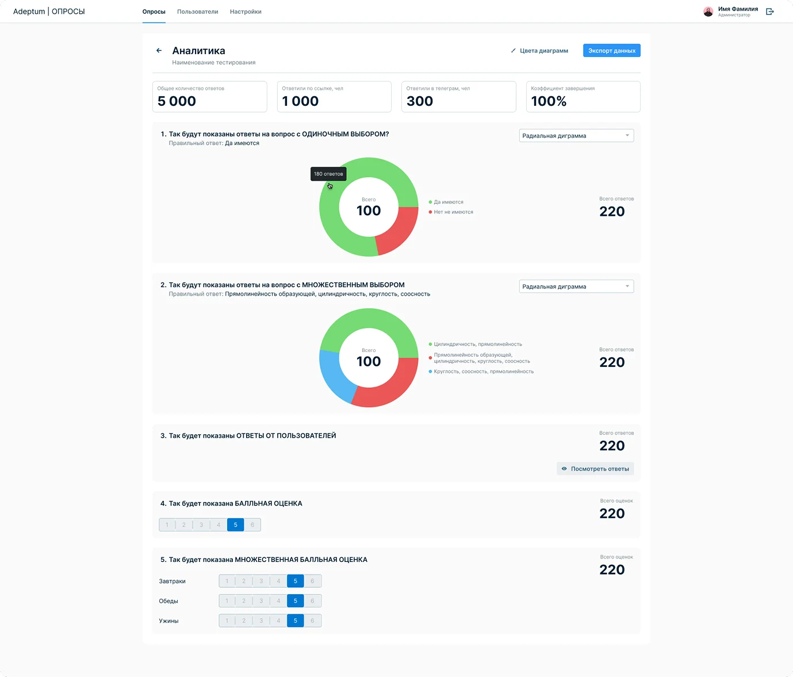793x677 pixels.
Task: Select score 5 in the Ужины row
Action: pos(296,621)
